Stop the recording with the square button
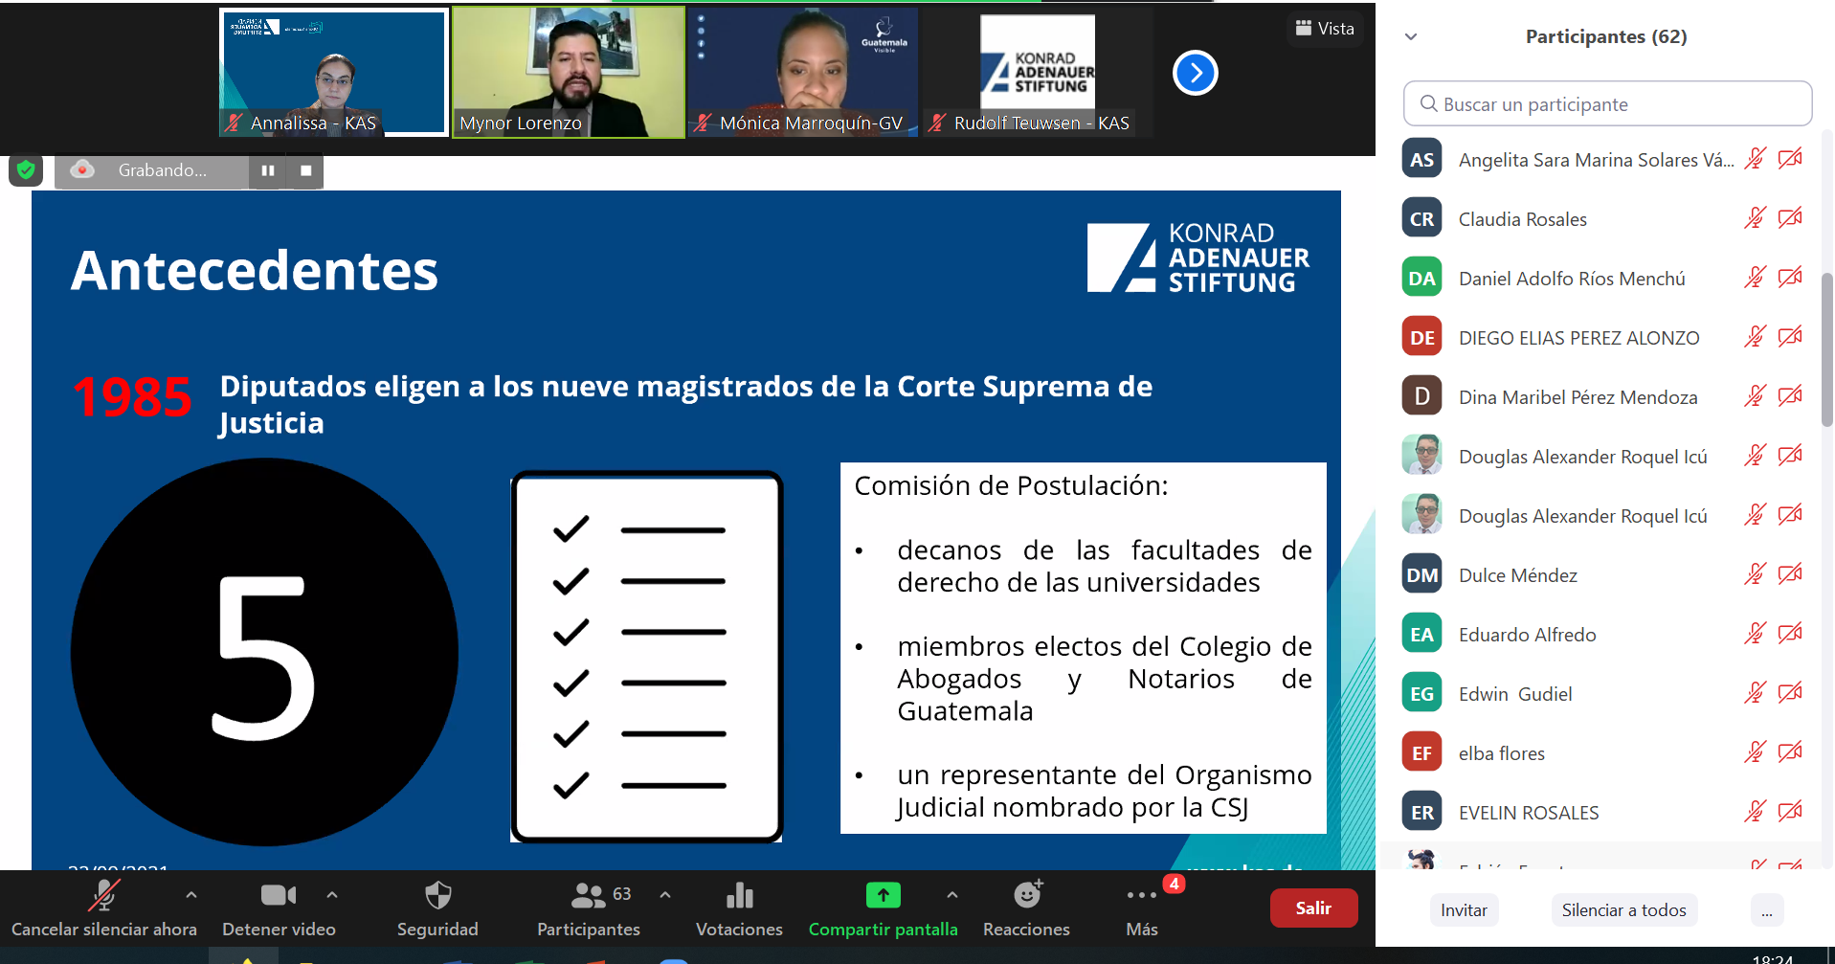This screenshot has height=964, width=1835. click(x=306, y=170)
